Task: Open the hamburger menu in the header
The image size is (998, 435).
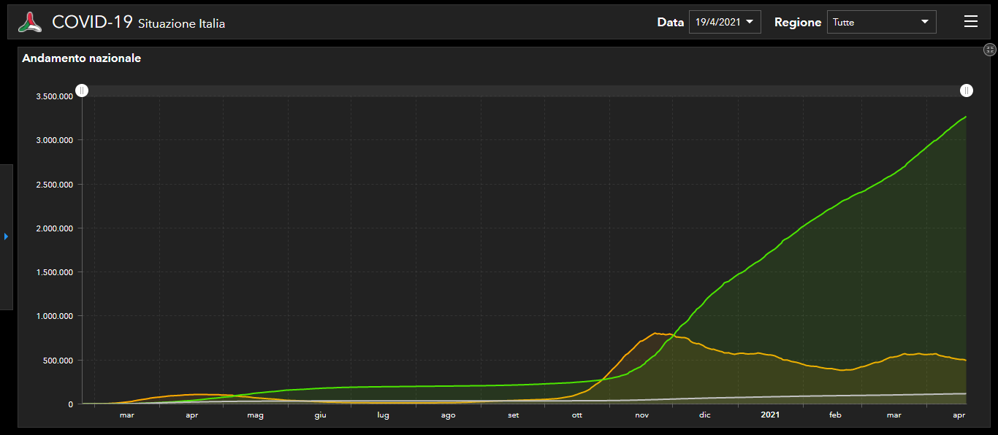Action: (970, 22)
